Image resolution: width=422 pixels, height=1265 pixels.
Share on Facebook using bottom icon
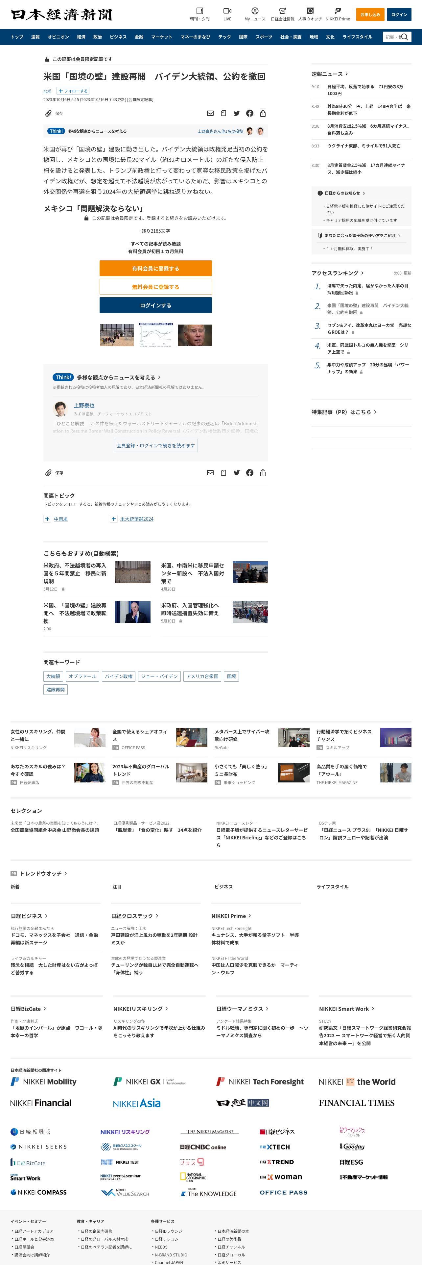coord(250,473)
